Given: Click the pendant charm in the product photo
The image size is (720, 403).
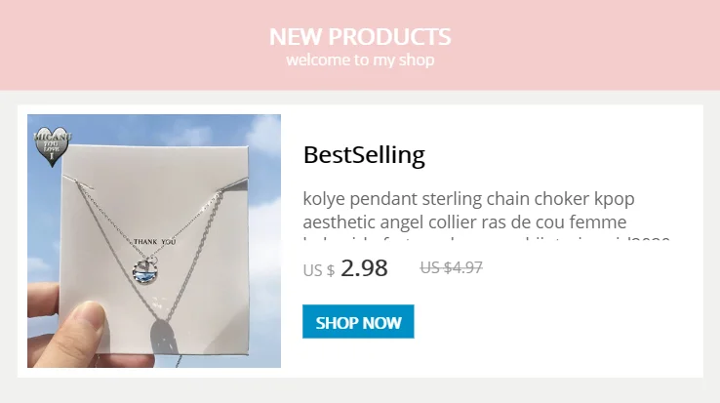Looking at the screenshot, I should [143, 267].
